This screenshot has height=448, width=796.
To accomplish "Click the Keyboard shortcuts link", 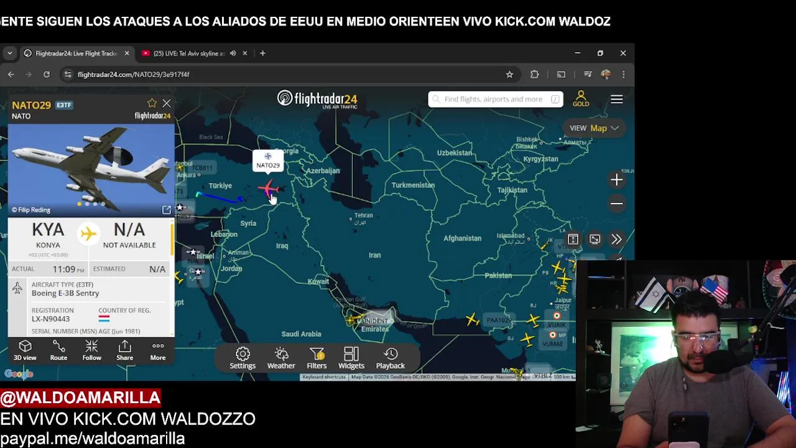I will (323, 377).
